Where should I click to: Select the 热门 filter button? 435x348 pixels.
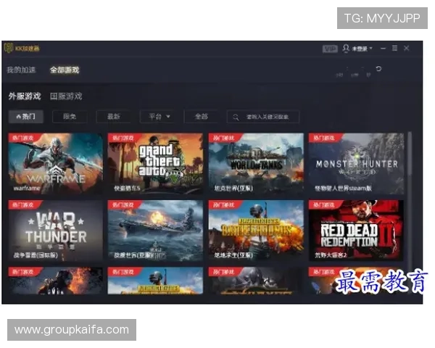26,116
